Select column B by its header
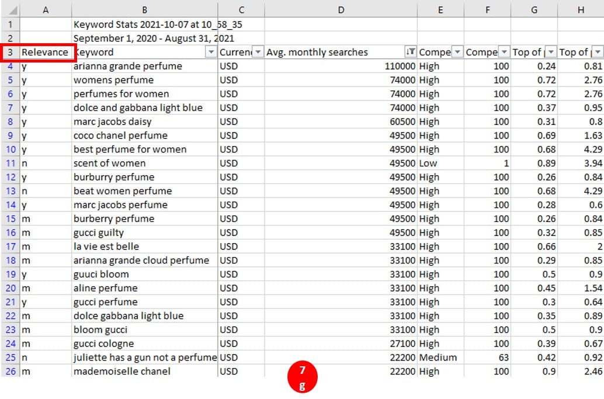This screenshot has width=604, height=399. 144,10
